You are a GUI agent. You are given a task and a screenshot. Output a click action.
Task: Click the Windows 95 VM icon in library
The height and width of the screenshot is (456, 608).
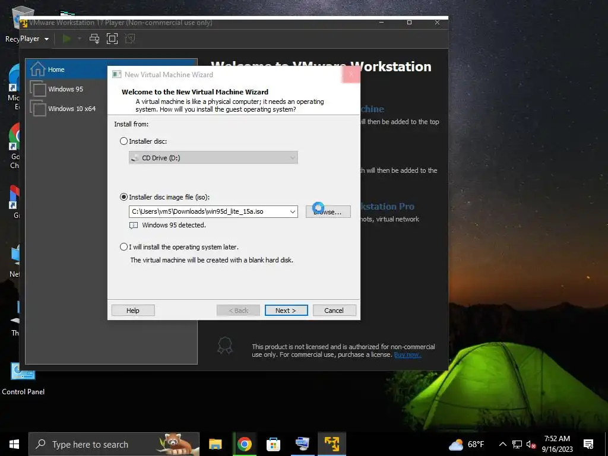coord(38,88)
